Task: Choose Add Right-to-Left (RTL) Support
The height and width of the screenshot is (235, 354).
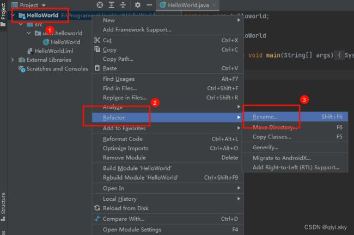Action: (295, 168)
